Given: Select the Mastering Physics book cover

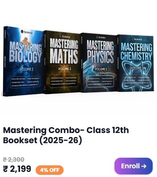Looking at the screenshot, I should pyautogui.click(x=99, y=63).
